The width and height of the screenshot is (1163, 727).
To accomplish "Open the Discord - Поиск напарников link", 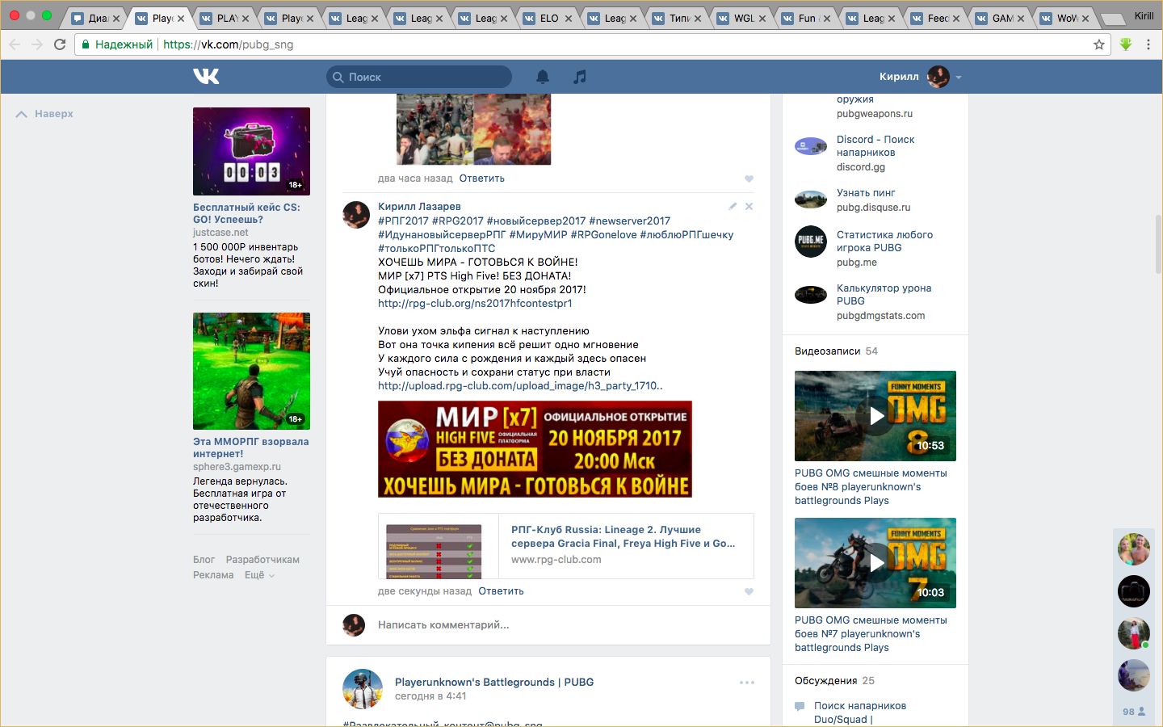I will point(875,145).
